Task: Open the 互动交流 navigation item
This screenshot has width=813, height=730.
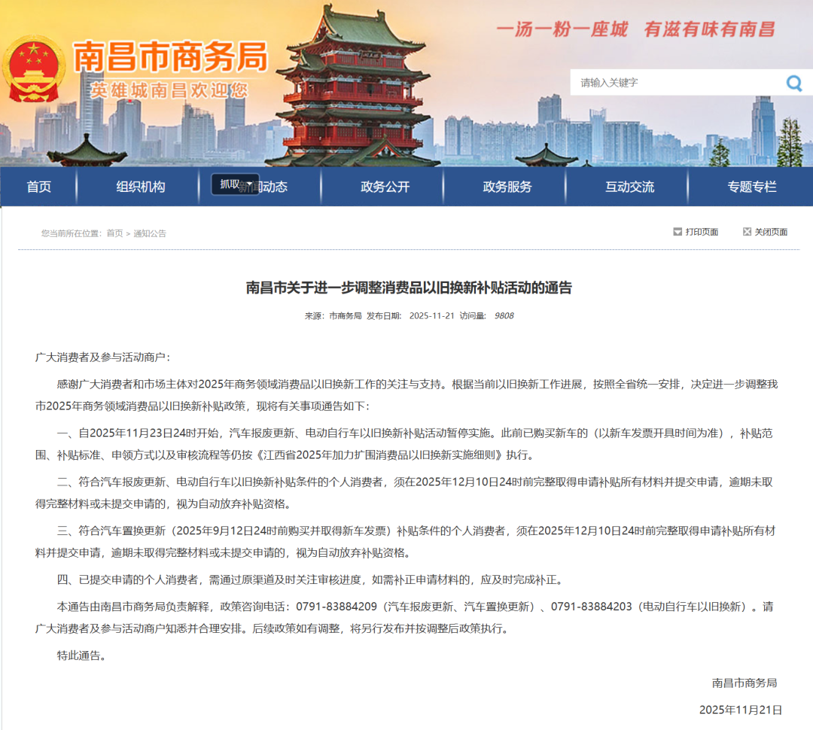Action: coord(630,187)
